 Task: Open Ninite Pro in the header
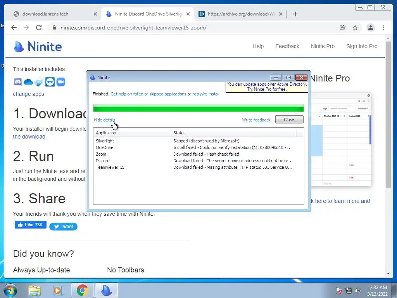323,47
